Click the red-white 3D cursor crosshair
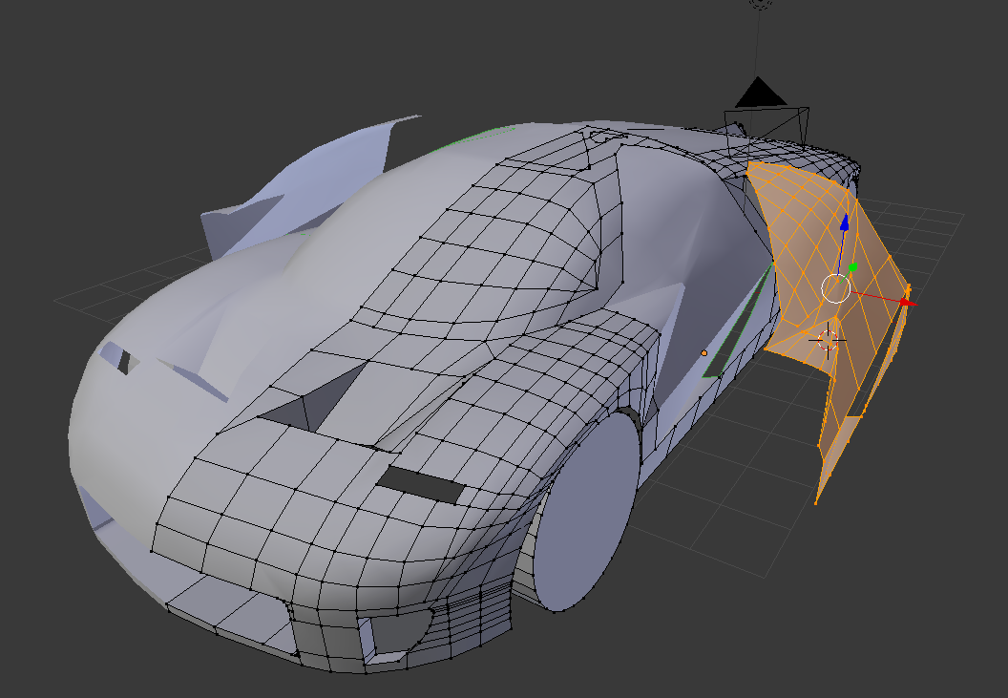 (828, 340)
